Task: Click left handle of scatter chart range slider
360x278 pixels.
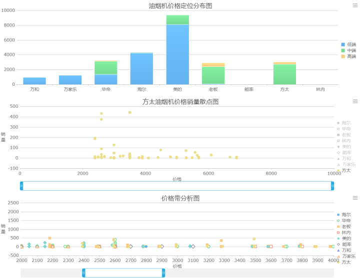Action: [x=21, y=186]
